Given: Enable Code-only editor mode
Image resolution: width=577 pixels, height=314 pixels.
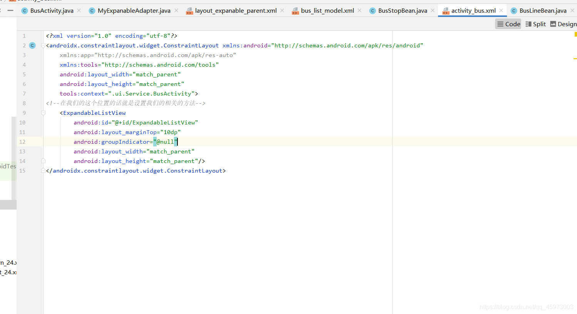Looking at the screenshot, I should pyautogui.click(x=508, y=24).
